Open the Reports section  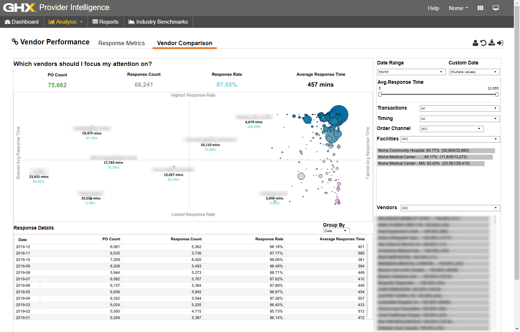coord(106,21)
